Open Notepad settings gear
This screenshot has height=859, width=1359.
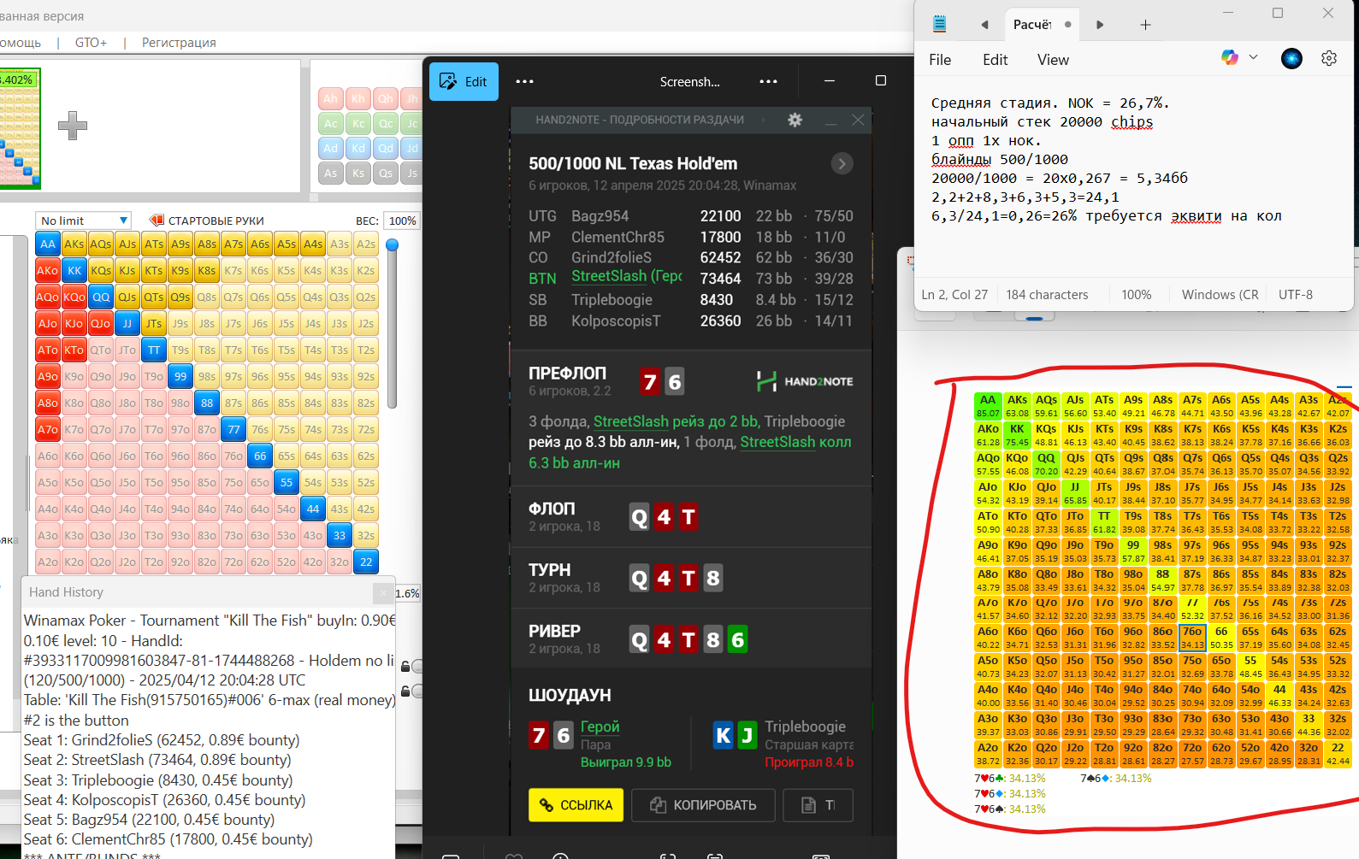(x=1328, y=58)
